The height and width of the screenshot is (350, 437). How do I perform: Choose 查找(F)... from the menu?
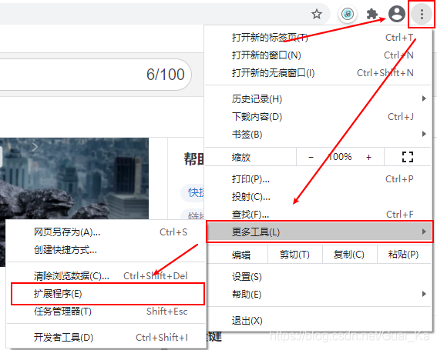tap(318, 214)
